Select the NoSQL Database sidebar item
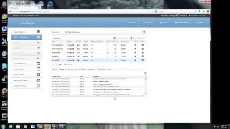 click(x=26, y=37)
